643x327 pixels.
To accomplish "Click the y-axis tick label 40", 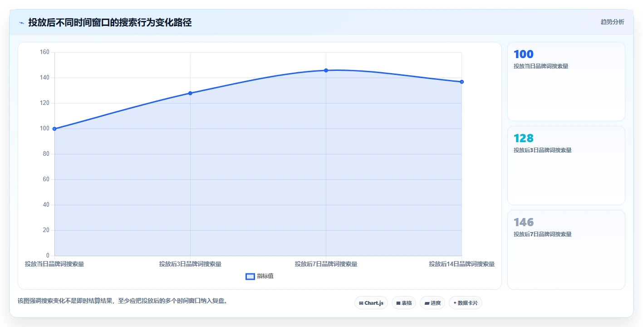I will [46, 205].
